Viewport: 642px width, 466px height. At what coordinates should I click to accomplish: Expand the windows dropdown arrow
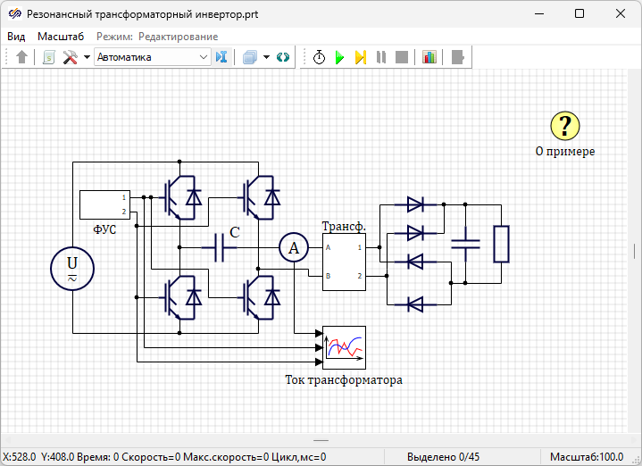pyautogui.click(x=266, y=57)
